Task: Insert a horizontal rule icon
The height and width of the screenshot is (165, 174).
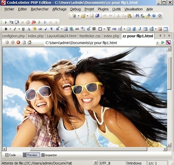Action: (x=77, y=29)
